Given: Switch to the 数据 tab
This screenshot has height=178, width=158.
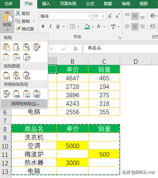Looking at the screenshot, I should (108, 4).
